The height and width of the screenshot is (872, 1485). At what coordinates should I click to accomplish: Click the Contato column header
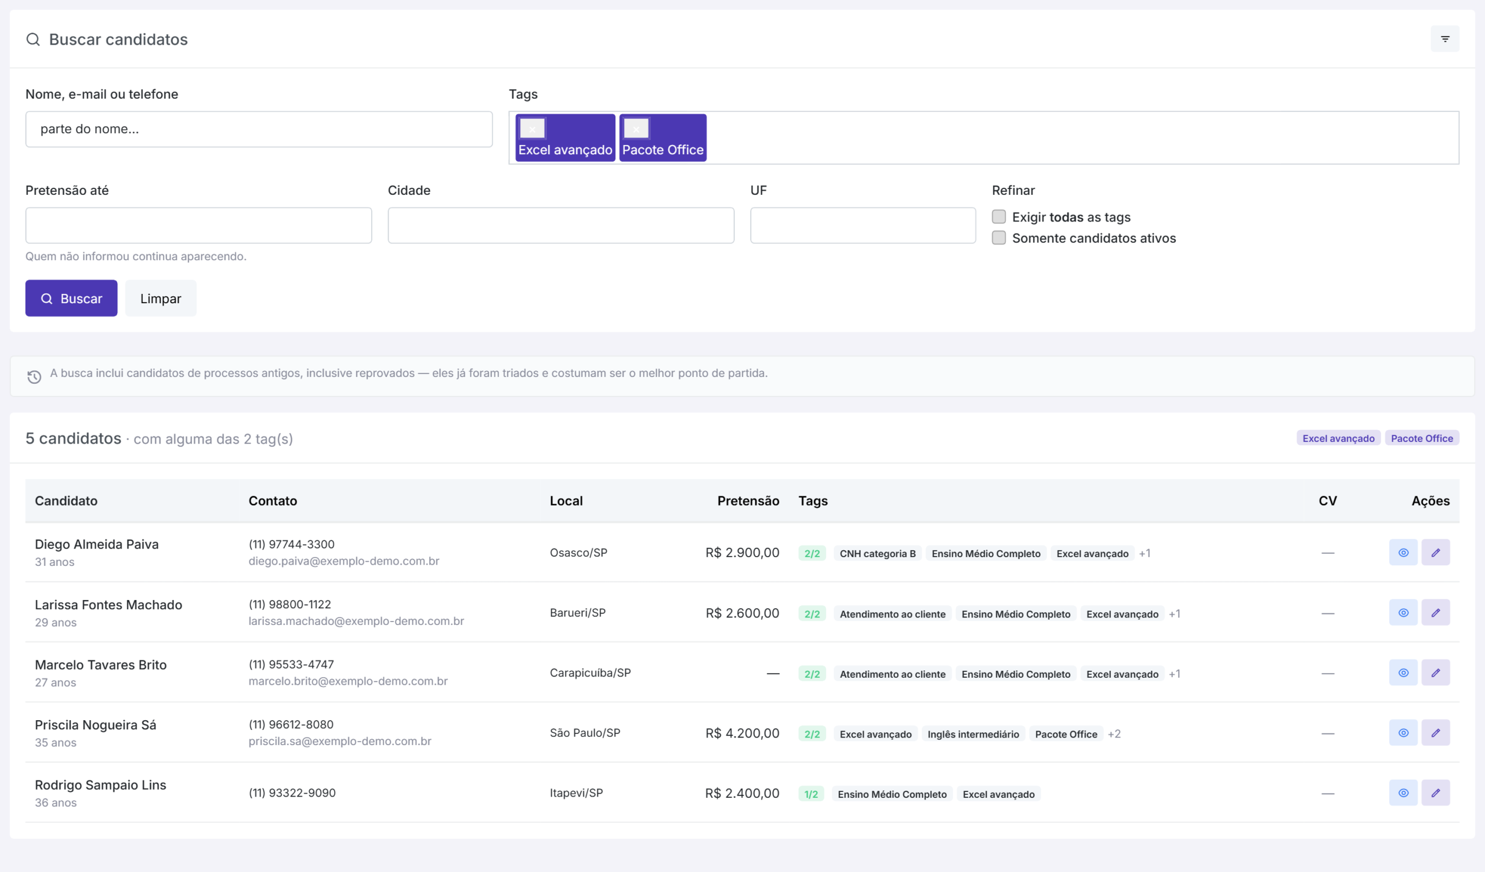point(273,501)
